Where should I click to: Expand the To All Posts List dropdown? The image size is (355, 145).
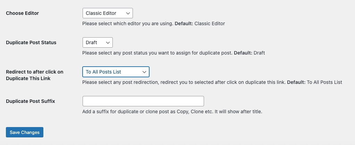coord(116,72)
